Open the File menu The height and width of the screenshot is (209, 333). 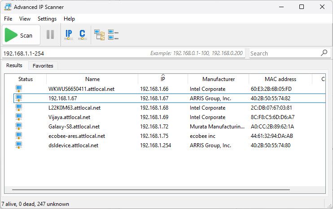8,19
